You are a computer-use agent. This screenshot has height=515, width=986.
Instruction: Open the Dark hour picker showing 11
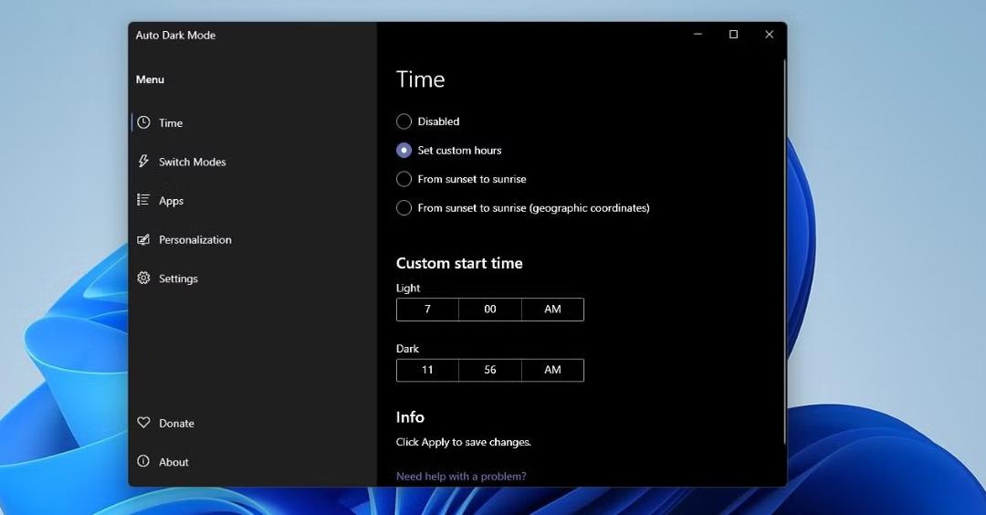(x=427, y=371)
